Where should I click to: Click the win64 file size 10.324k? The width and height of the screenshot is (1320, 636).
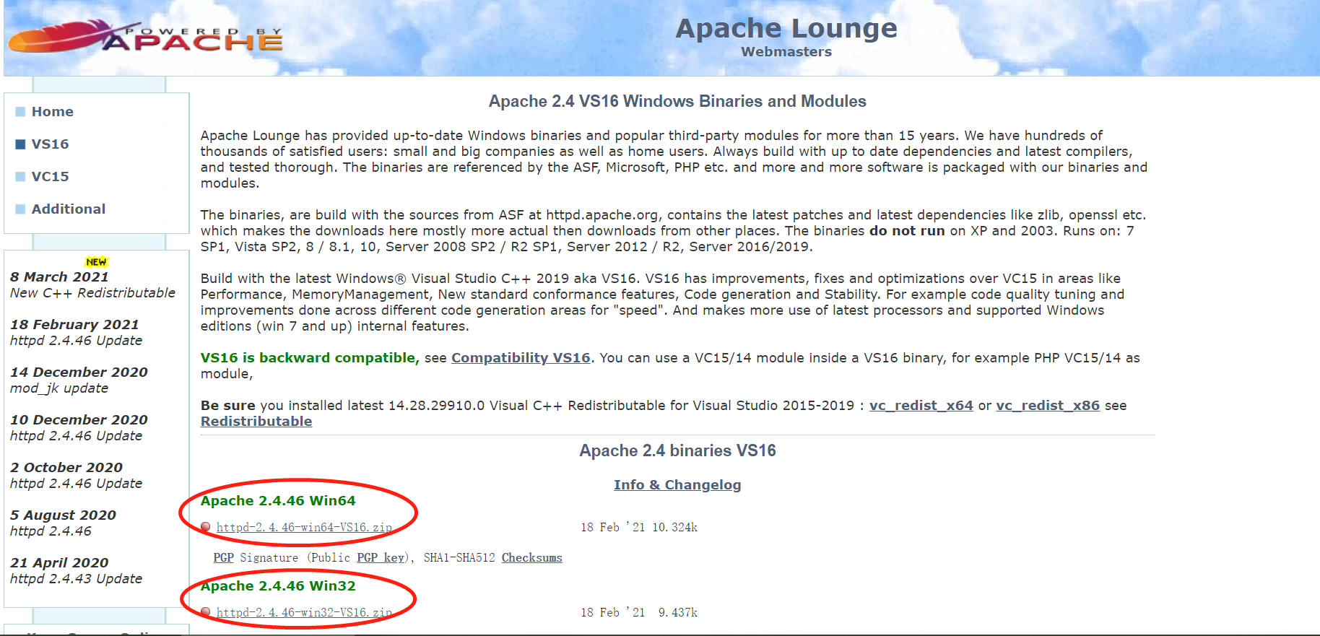[674, 528]
